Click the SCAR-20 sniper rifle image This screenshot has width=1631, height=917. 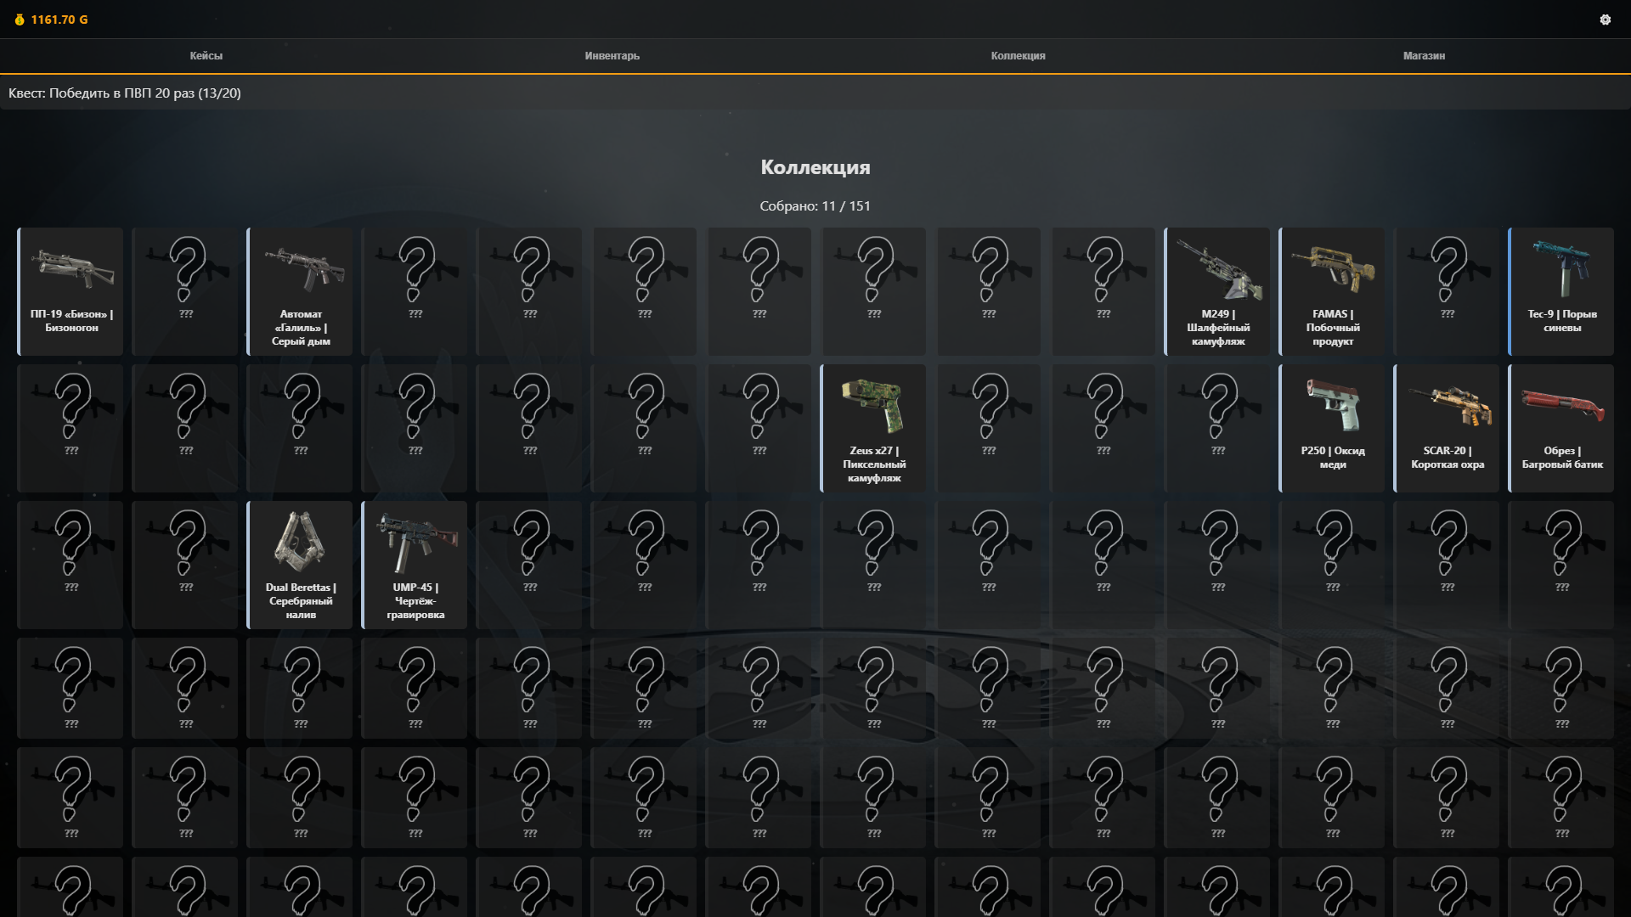1448,405
